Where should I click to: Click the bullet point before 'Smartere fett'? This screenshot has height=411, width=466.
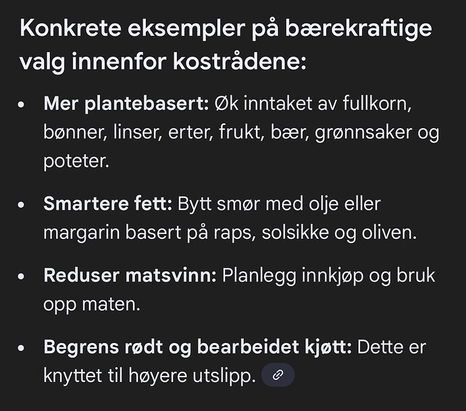coord(22,204)
